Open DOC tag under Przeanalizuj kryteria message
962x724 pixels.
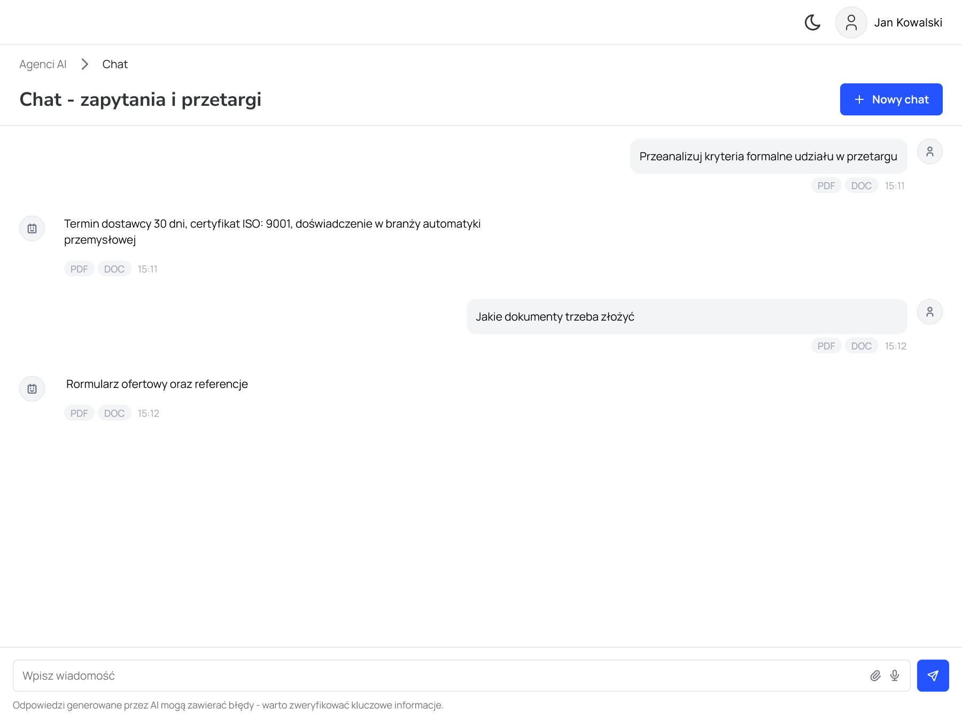tap(861, 185)
